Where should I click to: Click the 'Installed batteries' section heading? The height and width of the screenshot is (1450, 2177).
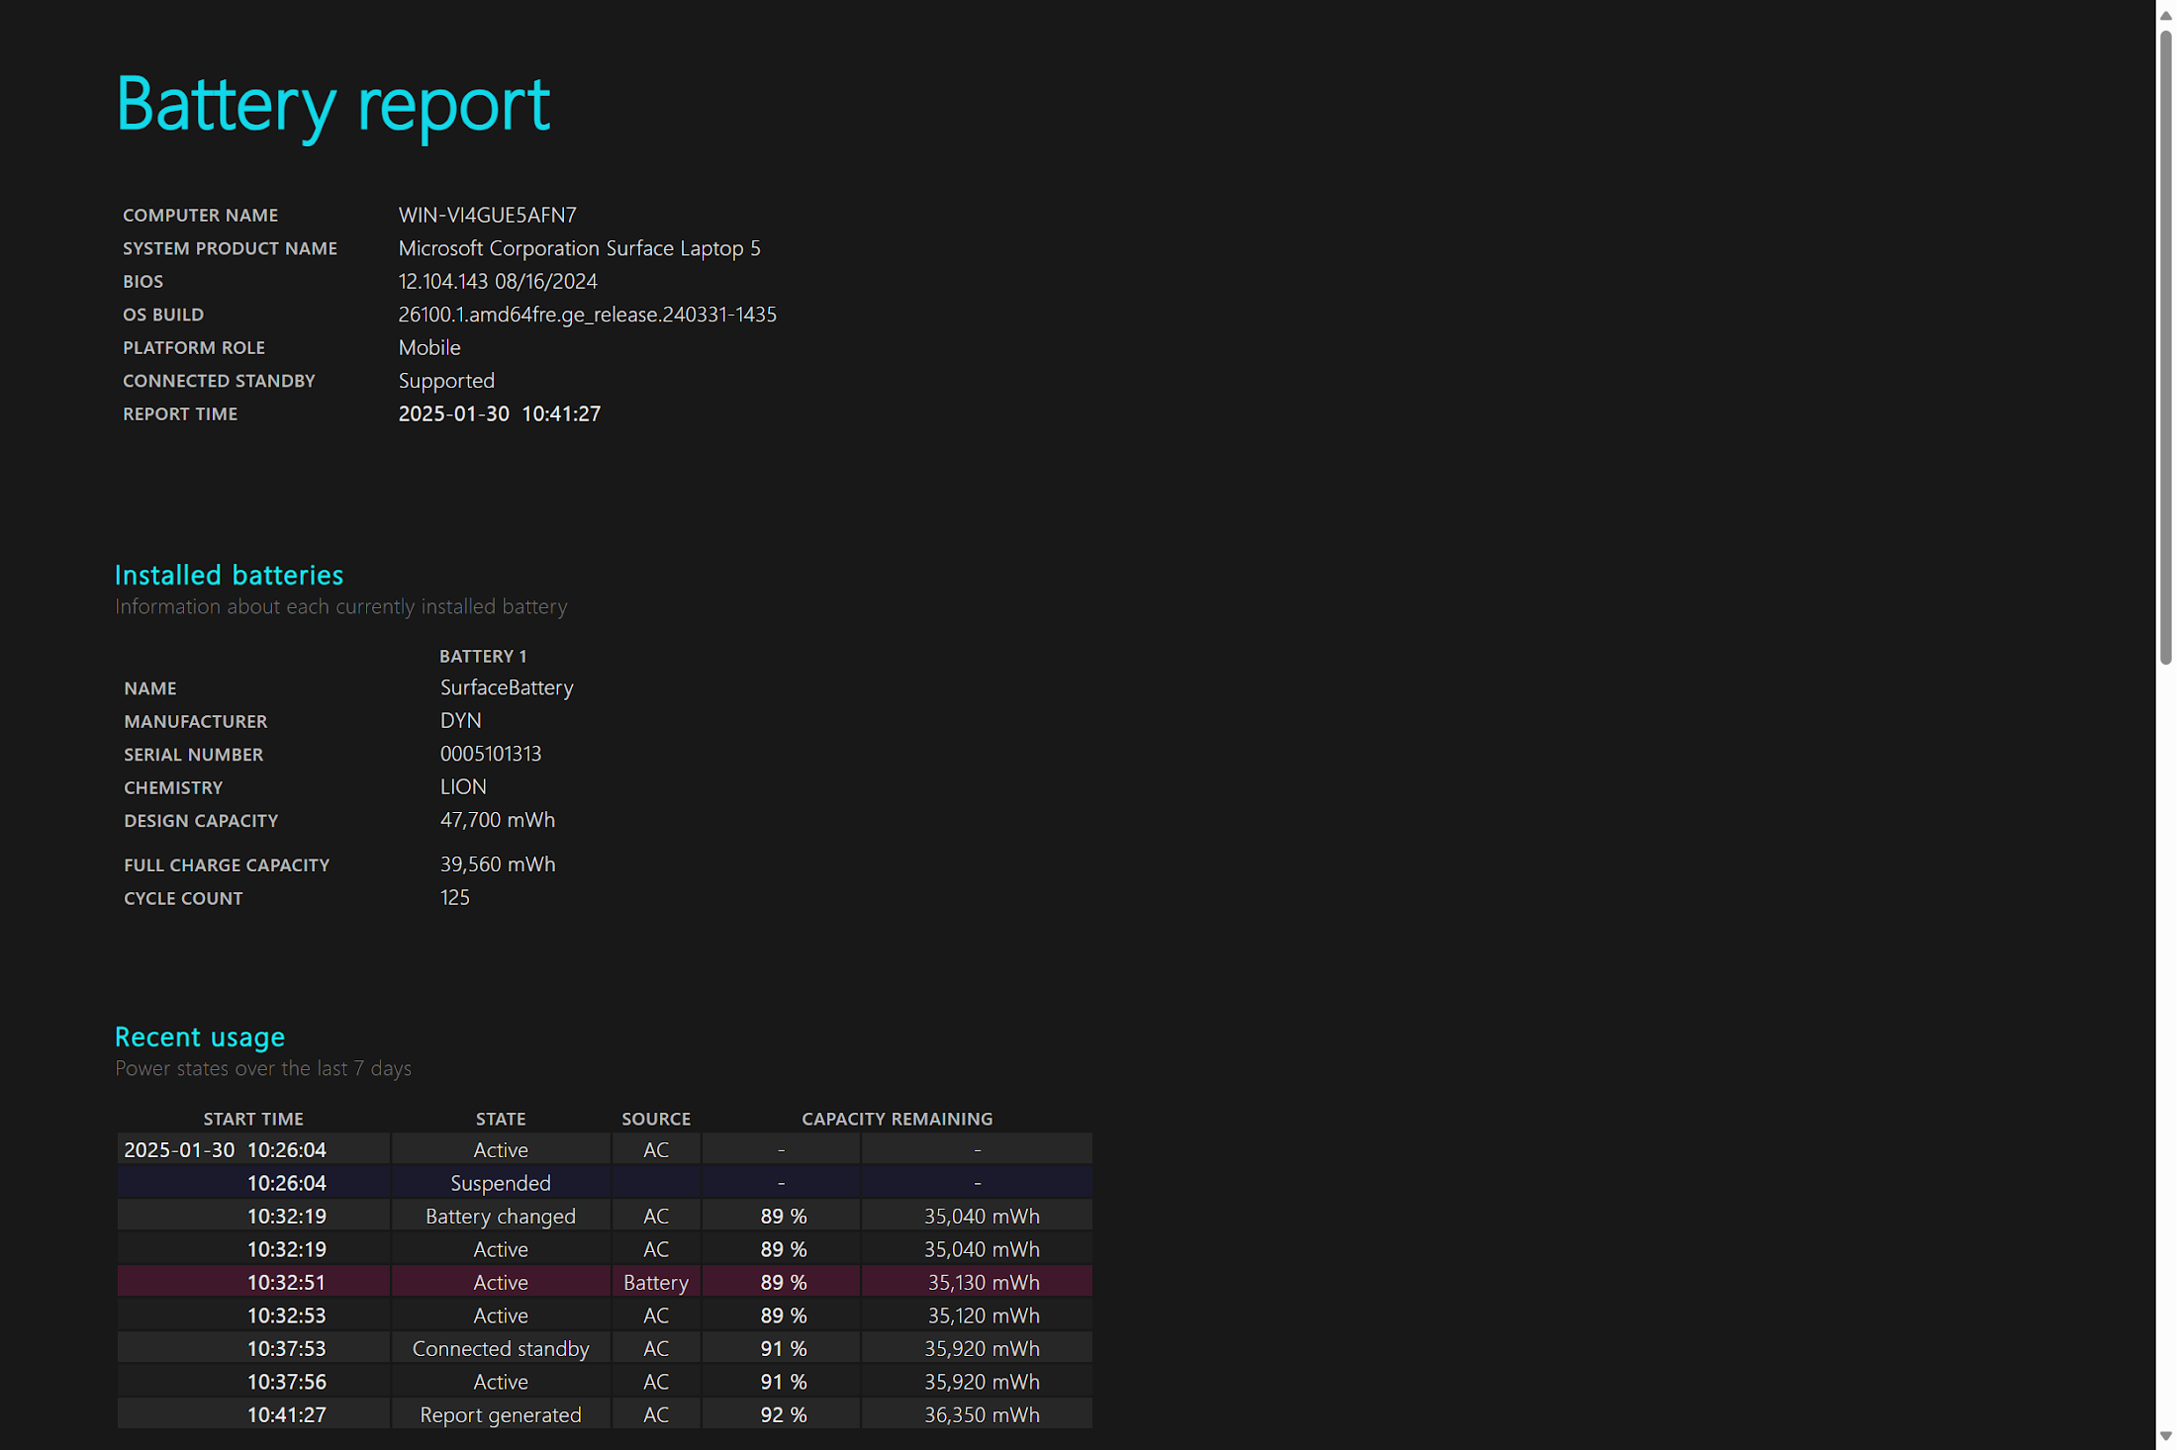click(229, 575)
